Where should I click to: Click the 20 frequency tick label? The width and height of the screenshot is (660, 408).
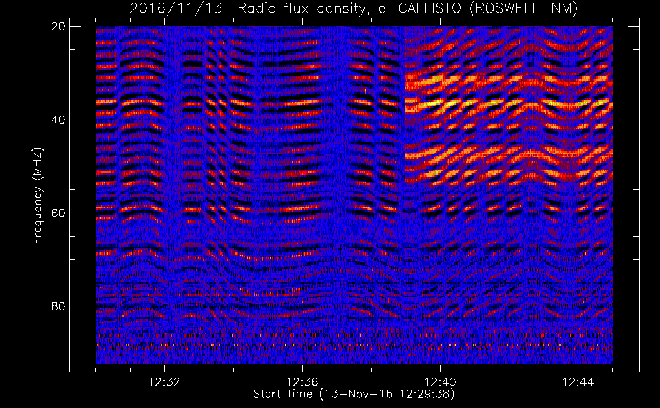[58, 27]
